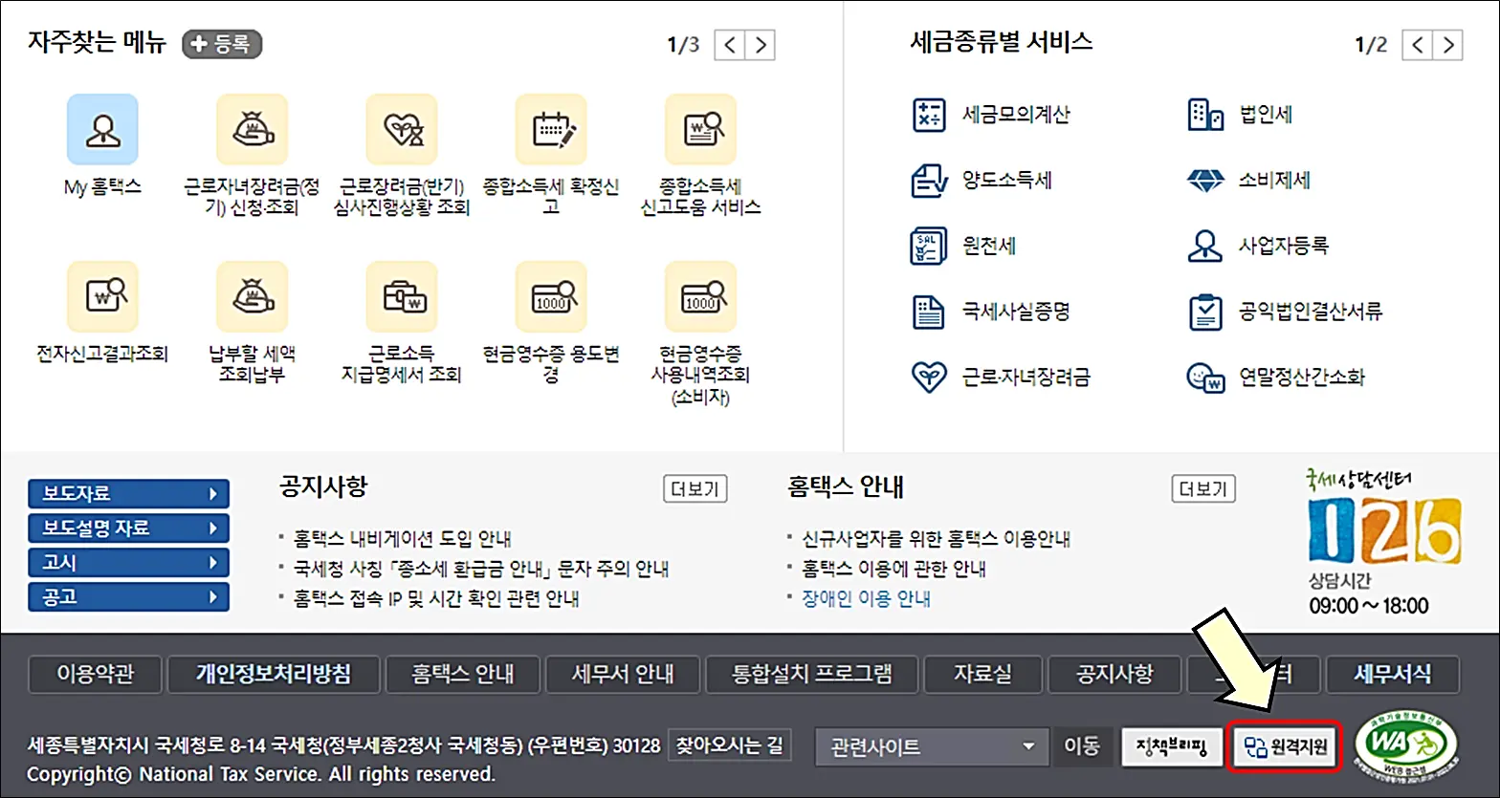Open 근로소득 지급명세서 조회 icon
Viewport: 1500px width, 798px height.
pyautogui.click(x=402, y=296)
